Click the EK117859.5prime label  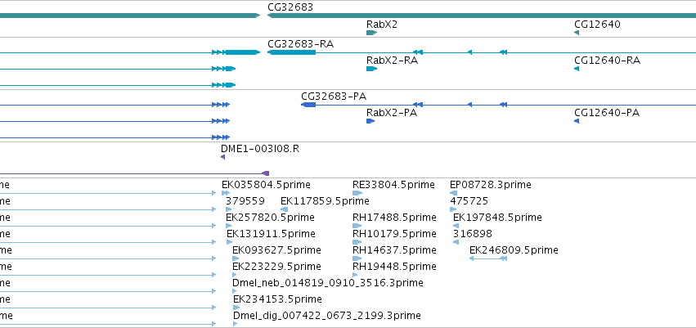(325, 201)
